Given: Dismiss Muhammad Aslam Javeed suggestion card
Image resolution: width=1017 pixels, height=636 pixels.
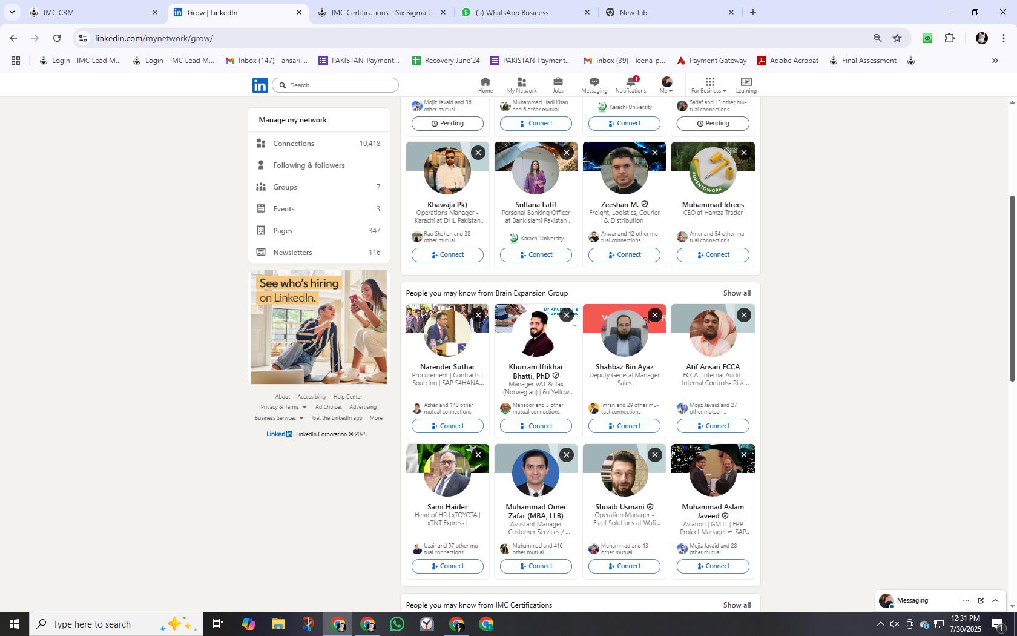Looking at the screenshot, I should tap(744, 455).
